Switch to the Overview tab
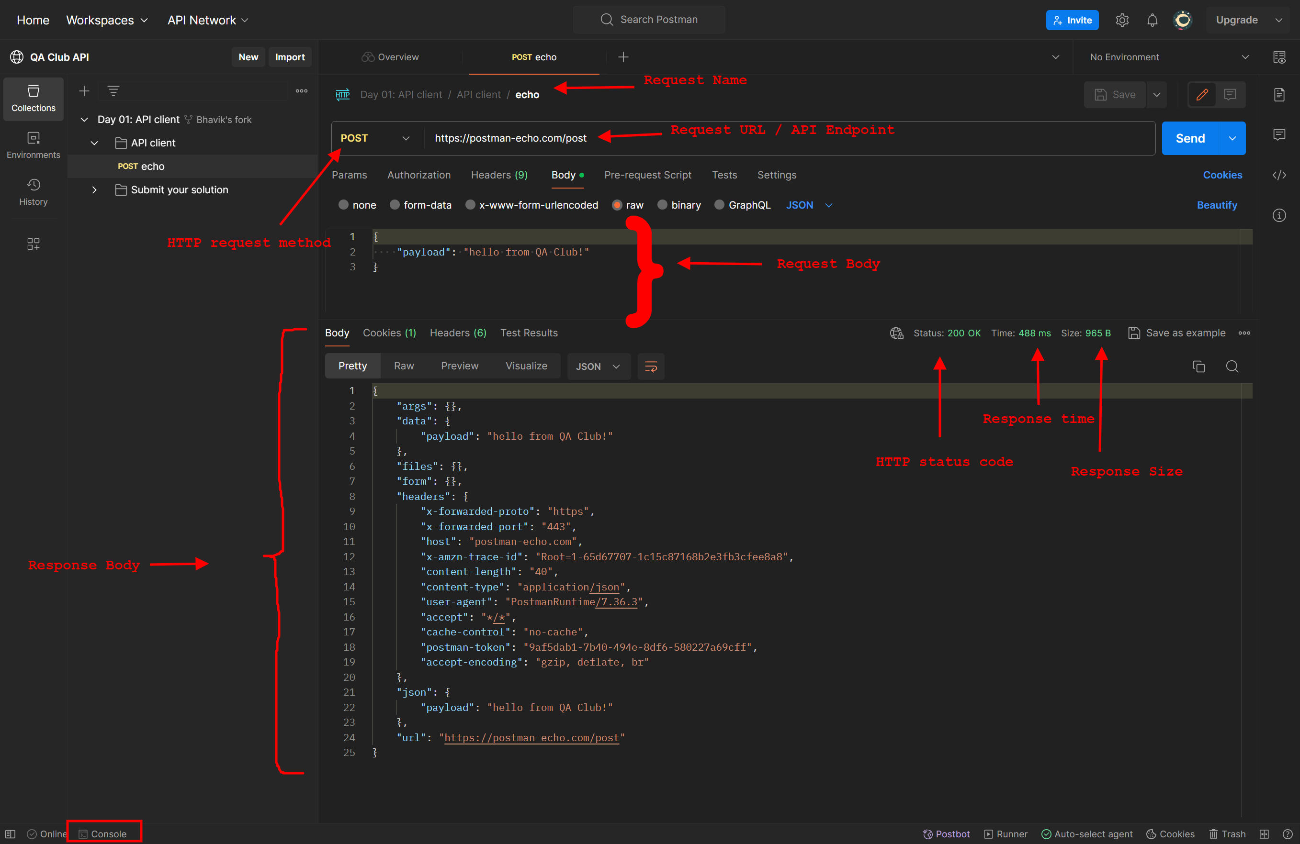1300x844 pixels. 390,57
